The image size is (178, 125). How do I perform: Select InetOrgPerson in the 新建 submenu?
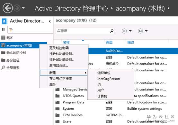tap(111, 79)
